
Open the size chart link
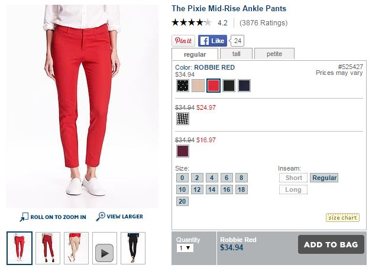(342, 217)
